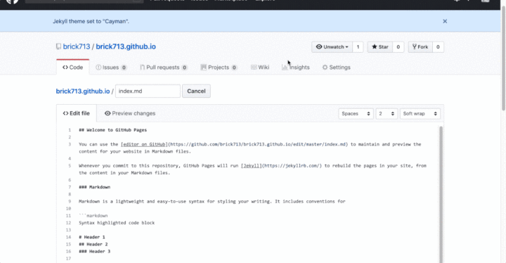This screenshot has height=263, width=506.
Task: Open the repository Settings tab
Action: [336, 68]
